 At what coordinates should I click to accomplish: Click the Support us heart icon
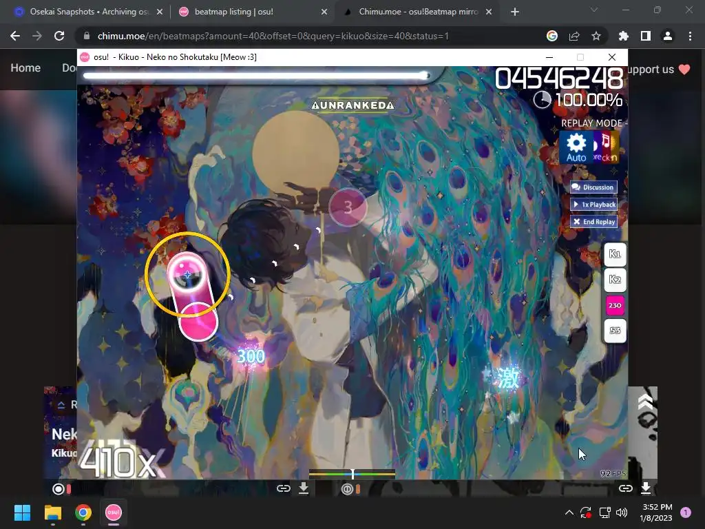[x=684, y=70]
